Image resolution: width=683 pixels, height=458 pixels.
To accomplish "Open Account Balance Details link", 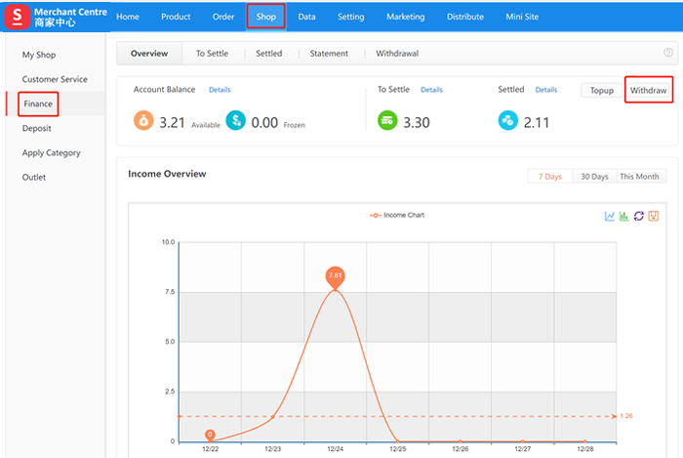I will point(220,90).
